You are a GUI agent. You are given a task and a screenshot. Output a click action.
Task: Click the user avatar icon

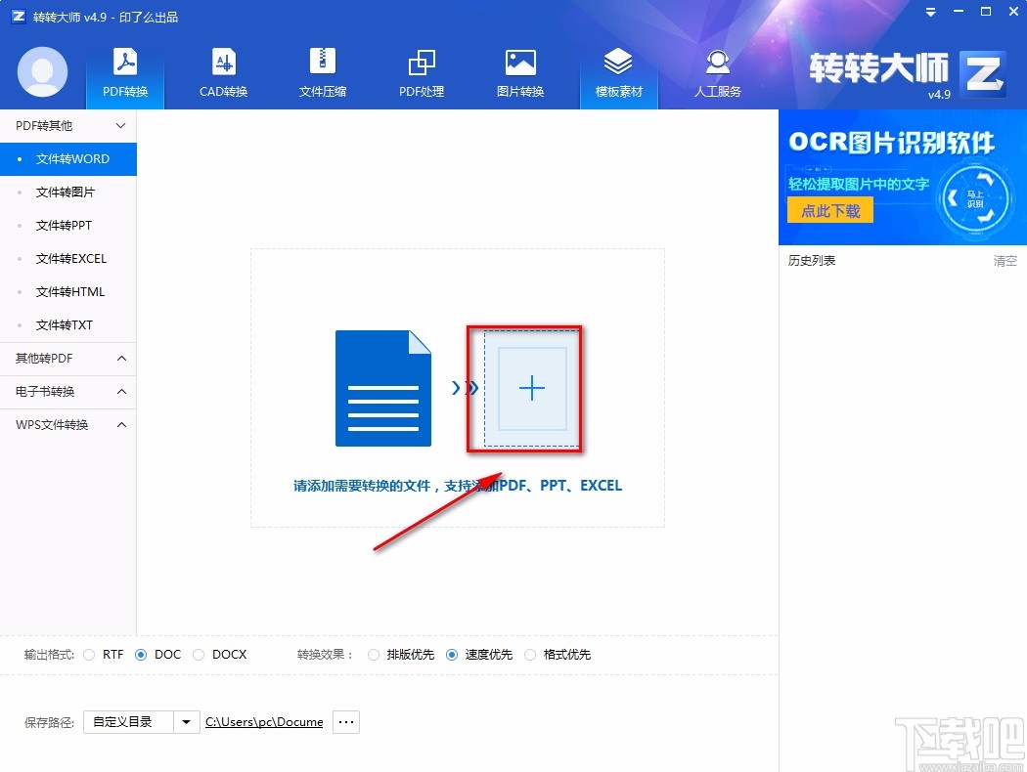click(42, 72)
